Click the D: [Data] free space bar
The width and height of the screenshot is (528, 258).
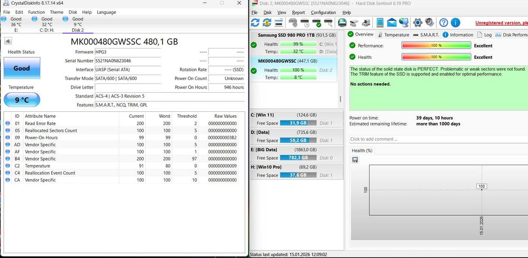click(x=298, y=140)
